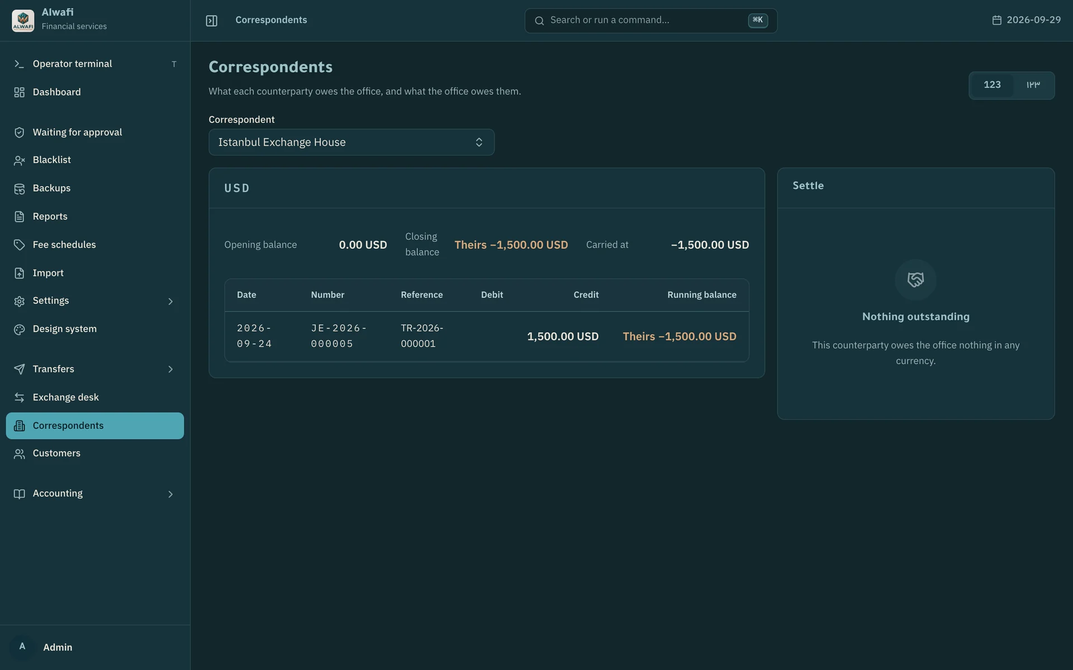Click the Customers people icon
This screenshot has width=1073, height=670.
[19, 454]
